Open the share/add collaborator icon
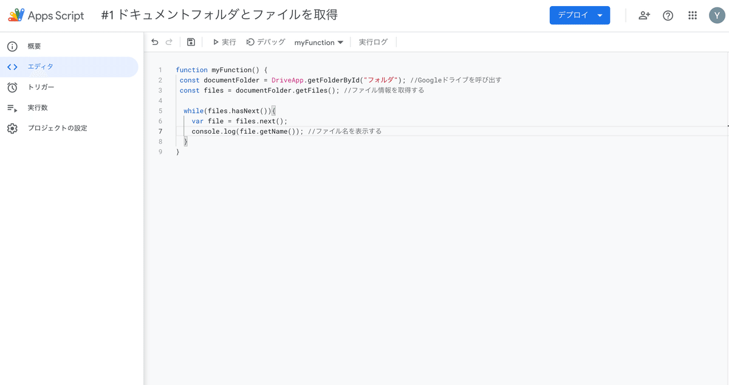 click(x=644, y=16)
